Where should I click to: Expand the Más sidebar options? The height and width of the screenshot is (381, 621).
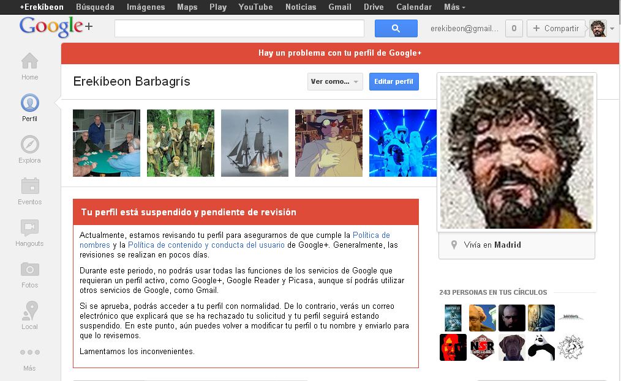(x=29, y=353)
